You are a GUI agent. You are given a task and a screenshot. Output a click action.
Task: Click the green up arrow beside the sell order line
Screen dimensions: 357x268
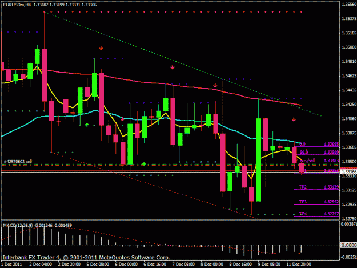click(x=144, y=164)
